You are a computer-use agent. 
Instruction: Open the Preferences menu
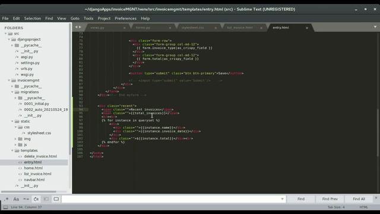(x=125, y=18)
